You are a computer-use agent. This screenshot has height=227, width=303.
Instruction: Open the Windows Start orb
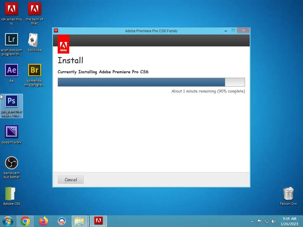pos(8,221)
